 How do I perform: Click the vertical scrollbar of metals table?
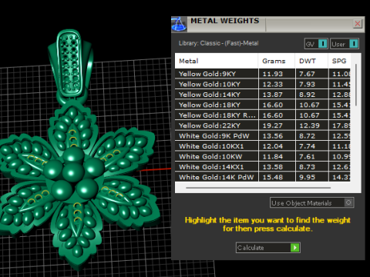[356, 85]
